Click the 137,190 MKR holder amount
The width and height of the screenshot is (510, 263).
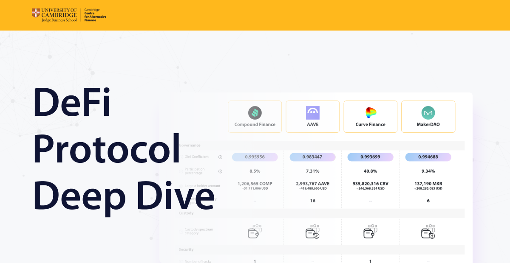428,184
